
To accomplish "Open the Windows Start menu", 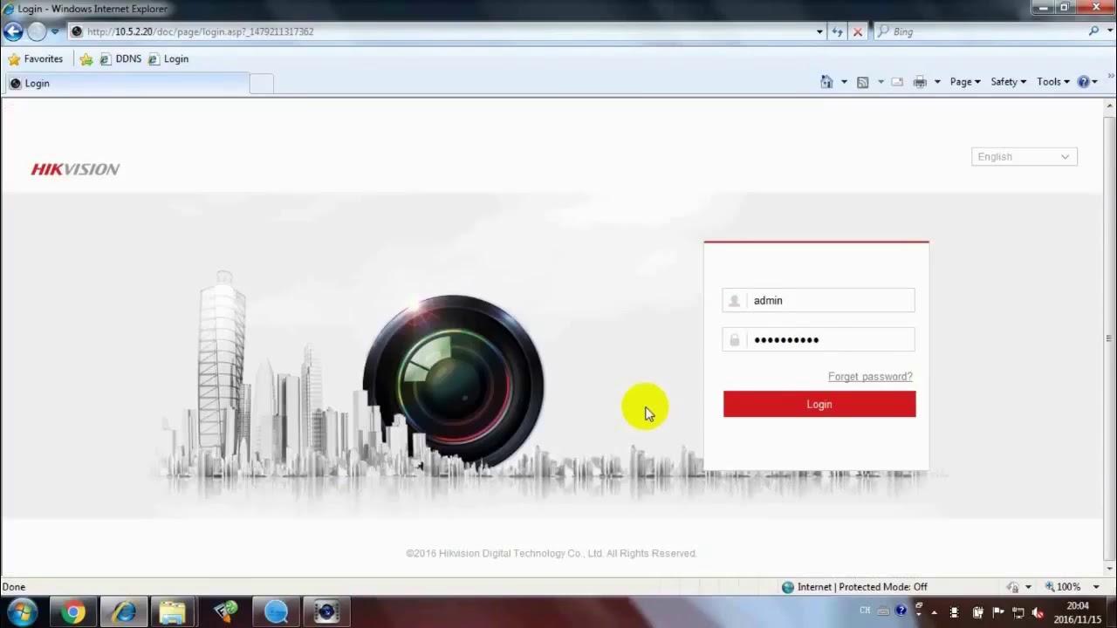I will tap(22, 612).
